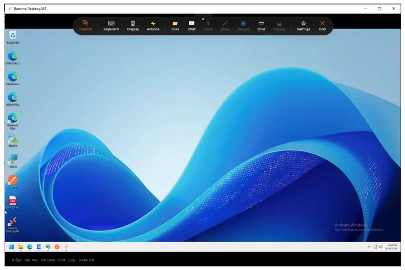The height and width of the screenshot is (270, 405).
Task: Select the Remote Desktop36T desktop shortcut
Action: point(13,224)
